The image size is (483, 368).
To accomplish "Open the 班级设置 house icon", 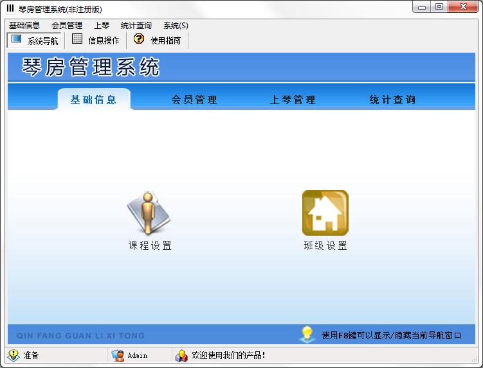I will (325, 213).
